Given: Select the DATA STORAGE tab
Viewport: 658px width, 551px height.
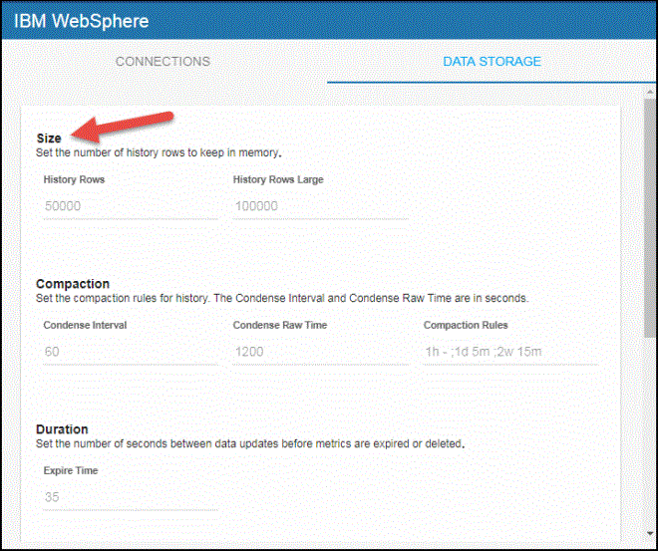Looking at the screenshot, I should 492,61.
